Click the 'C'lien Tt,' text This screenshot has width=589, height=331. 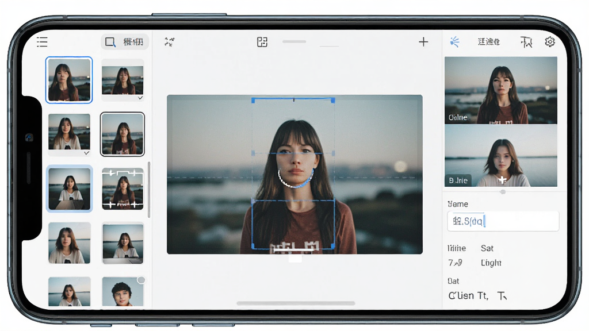click(x=468, y=296)
